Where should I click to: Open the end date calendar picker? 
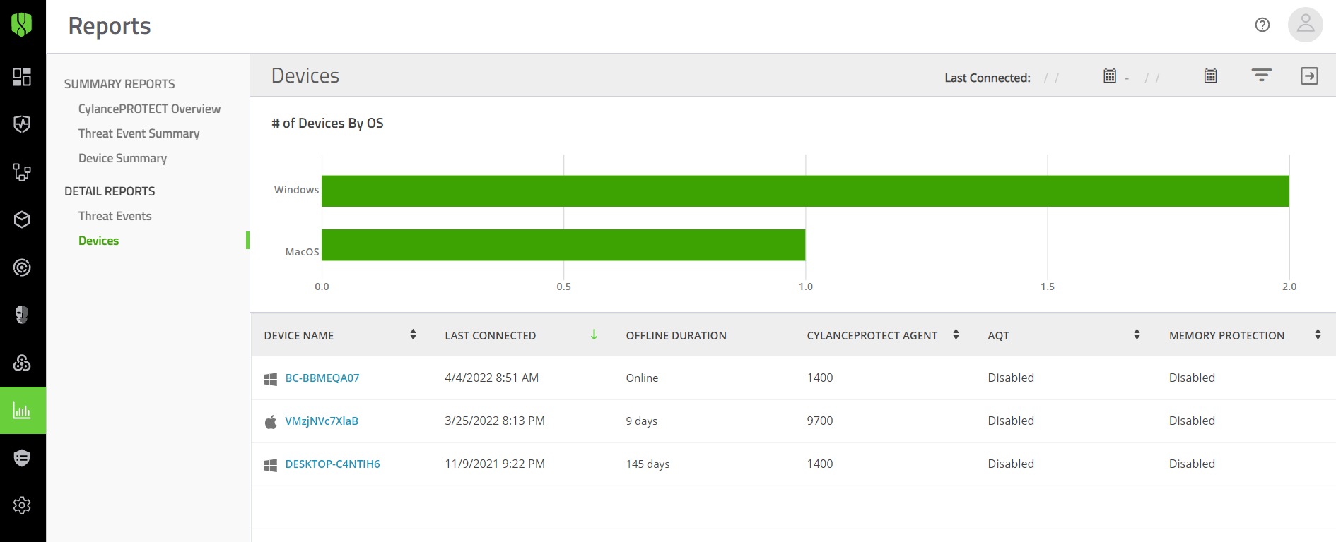click(1211, 76)
